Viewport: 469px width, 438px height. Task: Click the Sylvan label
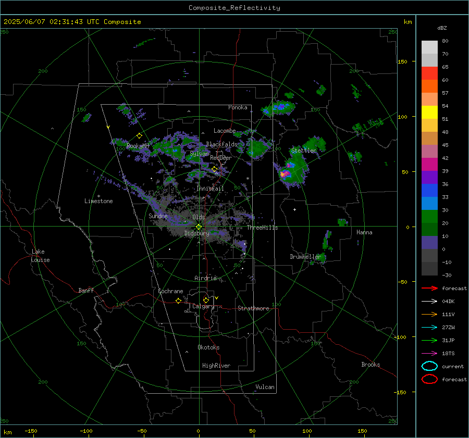click(199, 154)
